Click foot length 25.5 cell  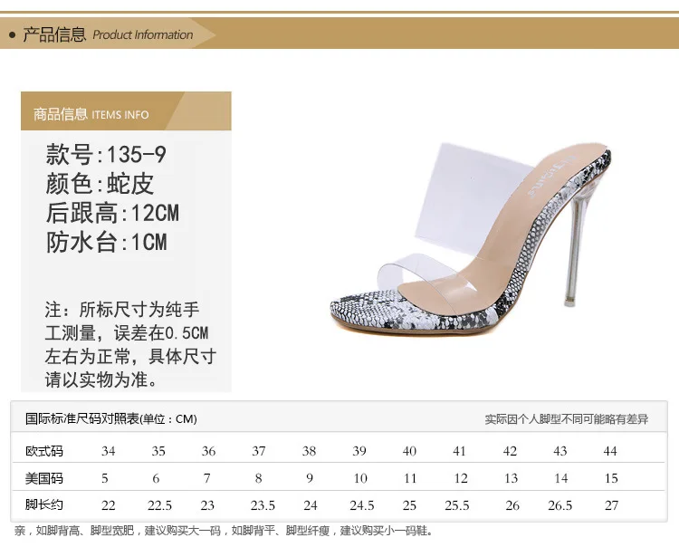tap(457, 505)
